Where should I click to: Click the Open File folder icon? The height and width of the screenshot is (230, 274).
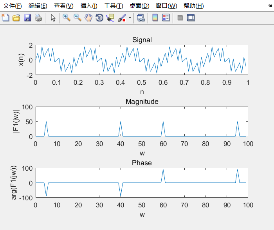coord(16,18)
